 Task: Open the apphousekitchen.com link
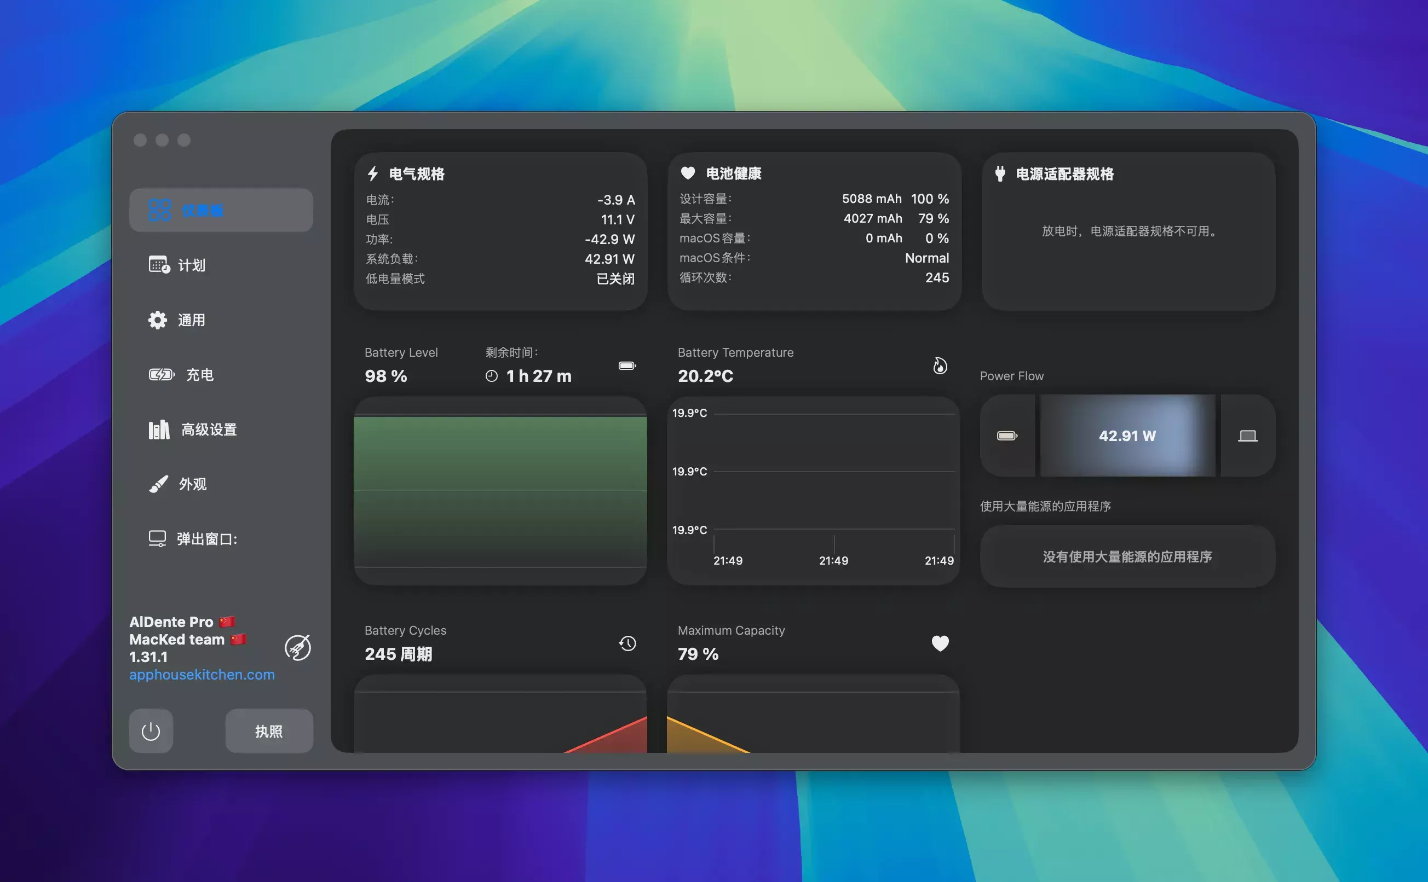(202, 674)
